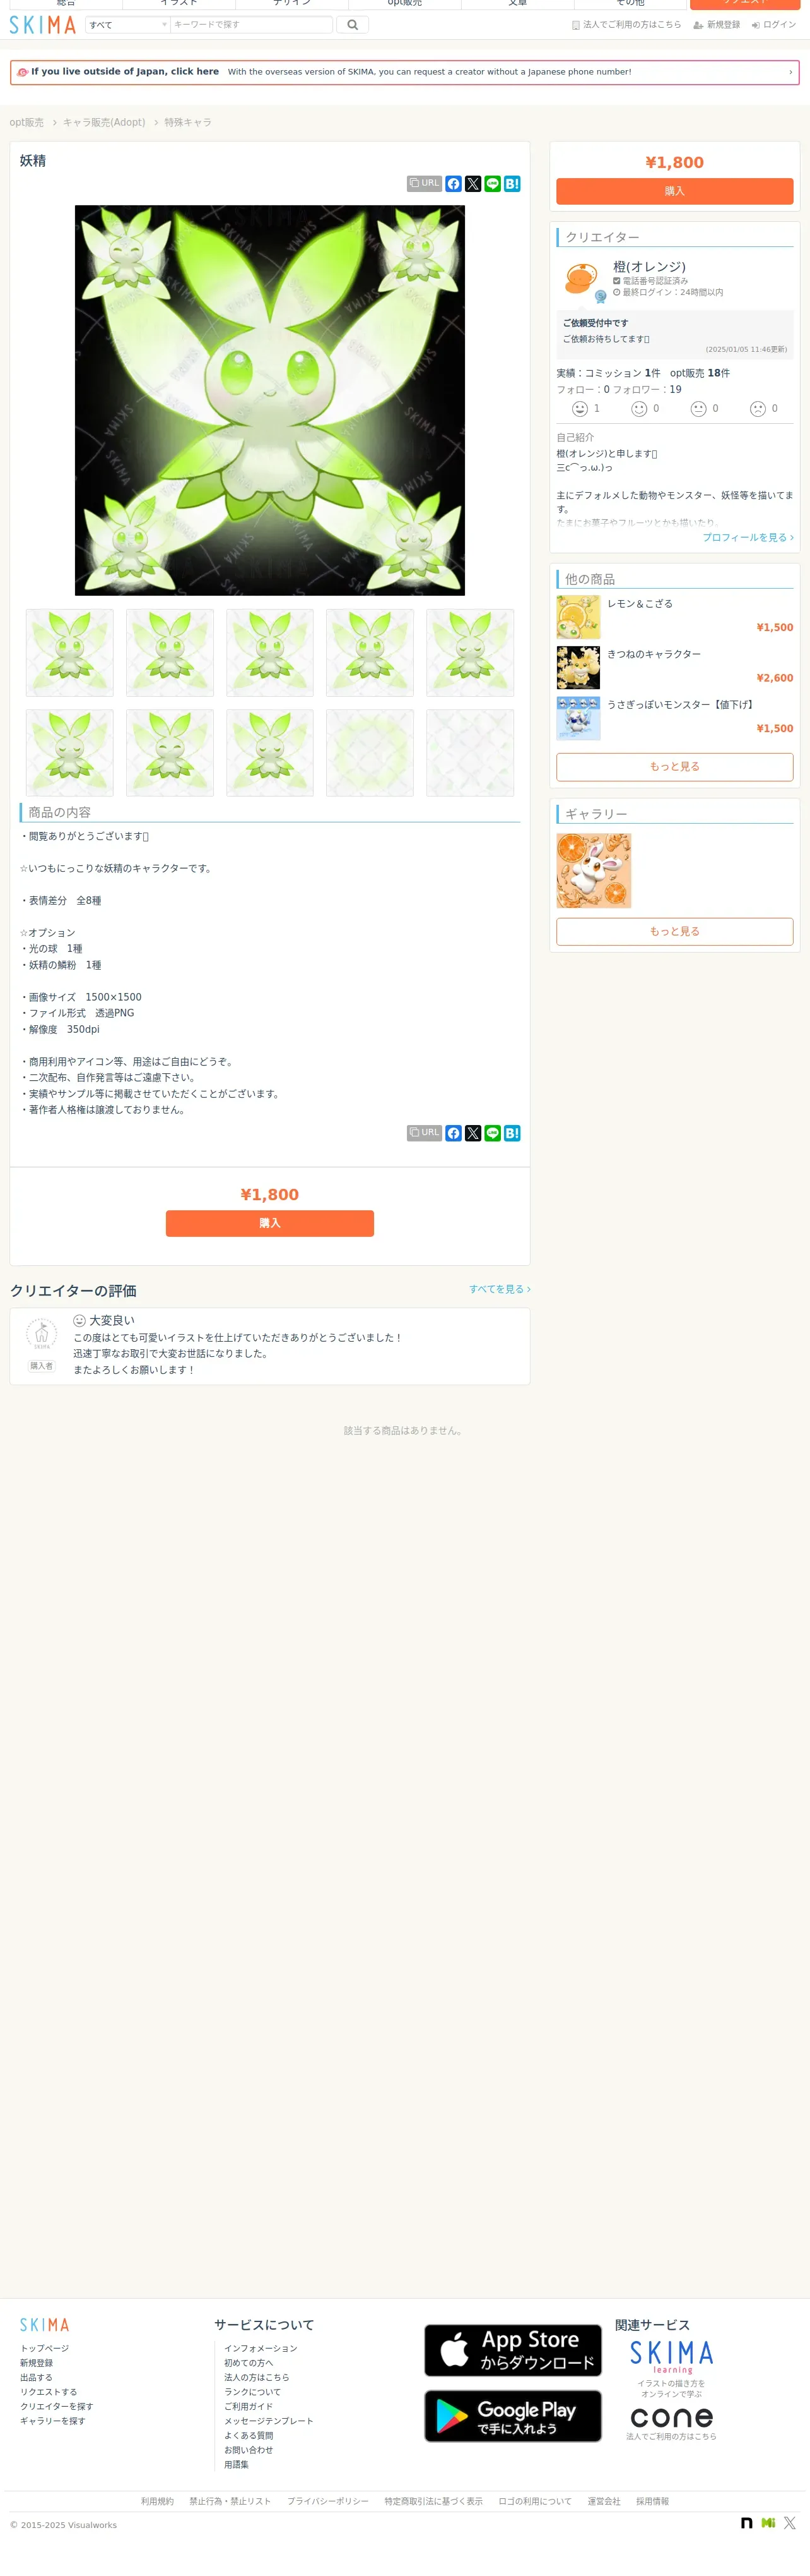Open the X icon in the footer

coord(789,2523)
